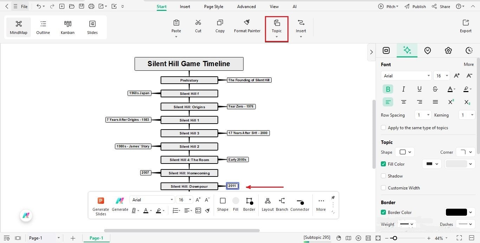Viewport: 480px width, 243px height.
Task: Click the black Border Color swatch
Action: point(456,212)
